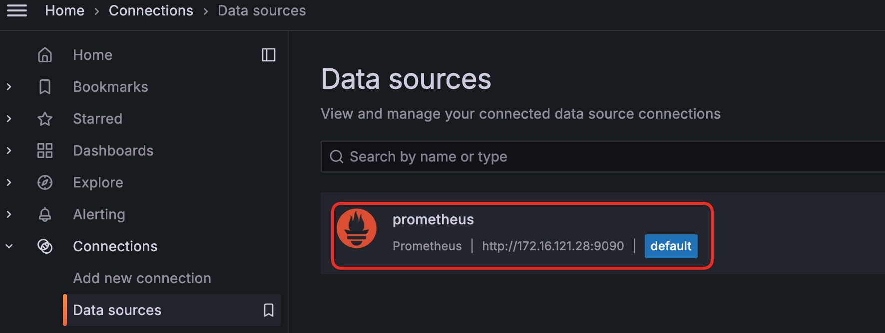Select Add new connection menu item
Image resolution: width=885 pixels, height=333 pixels.
point(142,278)
